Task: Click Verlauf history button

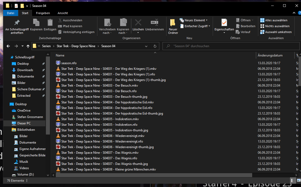Action: click(x=243, y=32)
